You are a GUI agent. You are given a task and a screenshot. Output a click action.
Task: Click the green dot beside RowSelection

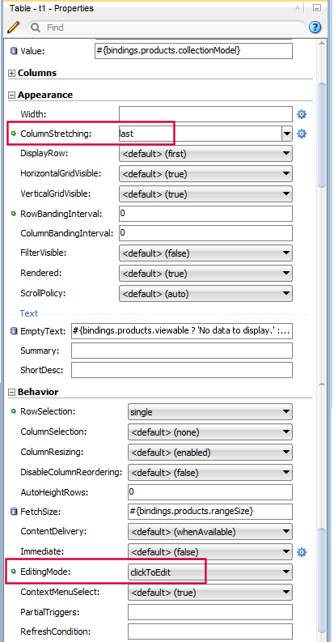point(13,411)
